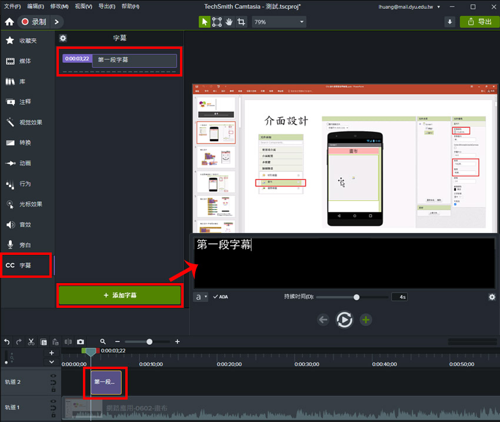Click the split clip icon in timeline toolbar
500x422 pixels.
[x=68, y=342]
